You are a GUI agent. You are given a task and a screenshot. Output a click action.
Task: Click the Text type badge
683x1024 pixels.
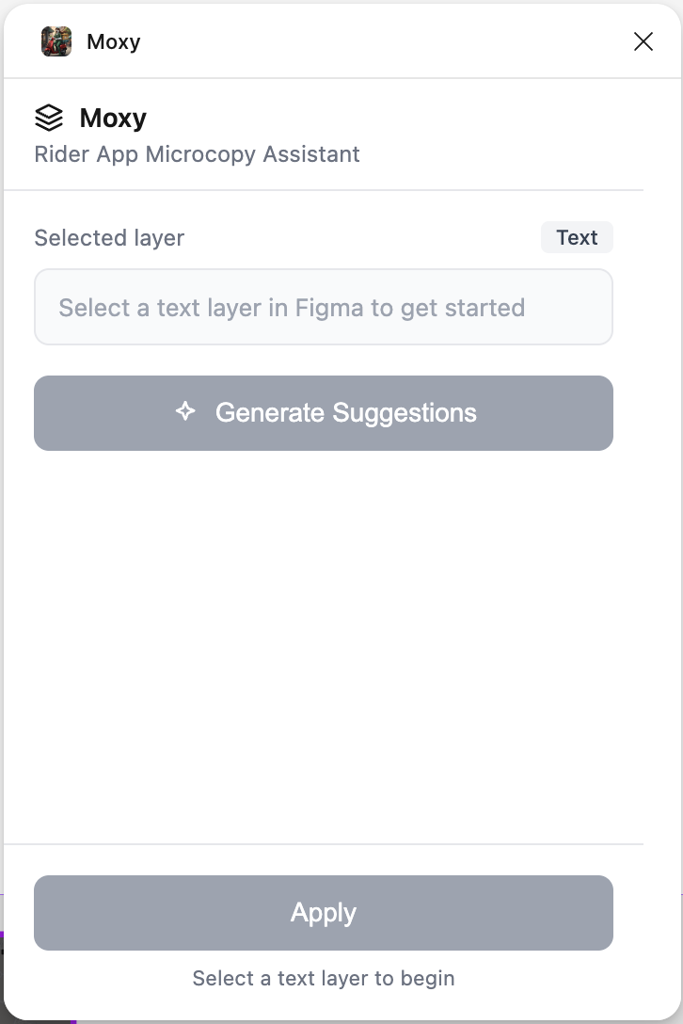pos(577,237)
